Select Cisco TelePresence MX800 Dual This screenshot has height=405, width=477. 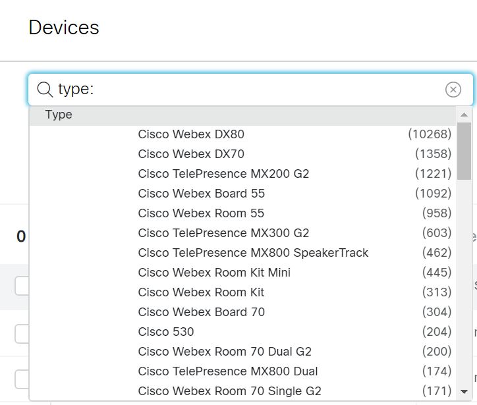click(x=242, y=371)
